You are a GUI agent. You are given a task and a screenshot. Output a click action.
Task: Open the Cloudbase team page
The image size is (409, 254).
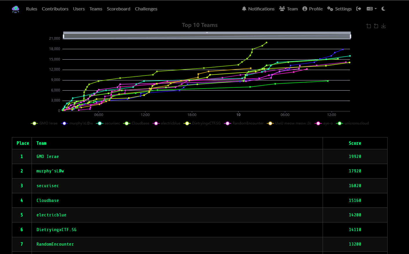[x=48, y=200]
